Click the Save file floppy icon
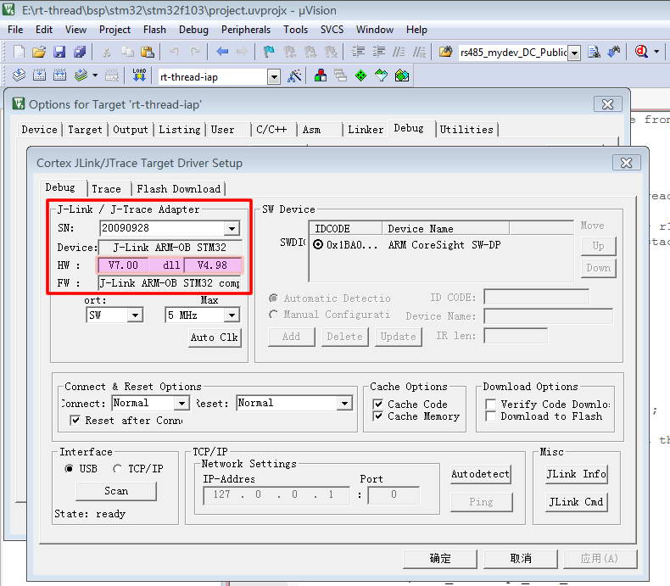The height and width of the screenshot is (586, 670). click(x=59, y=52)
